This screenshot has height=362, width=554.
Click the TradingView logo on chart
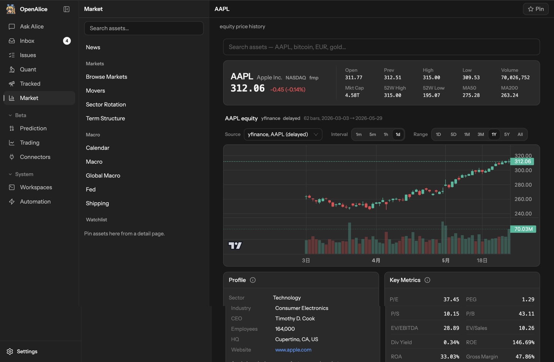(235, 245)
